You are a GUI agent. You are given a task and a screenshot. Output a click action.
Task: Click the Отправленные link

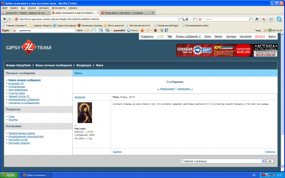pos(17,87)
